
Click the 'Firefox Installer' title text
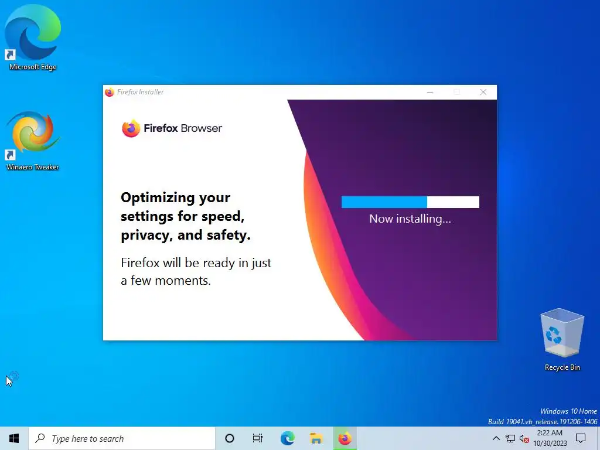tap(140, 92)
